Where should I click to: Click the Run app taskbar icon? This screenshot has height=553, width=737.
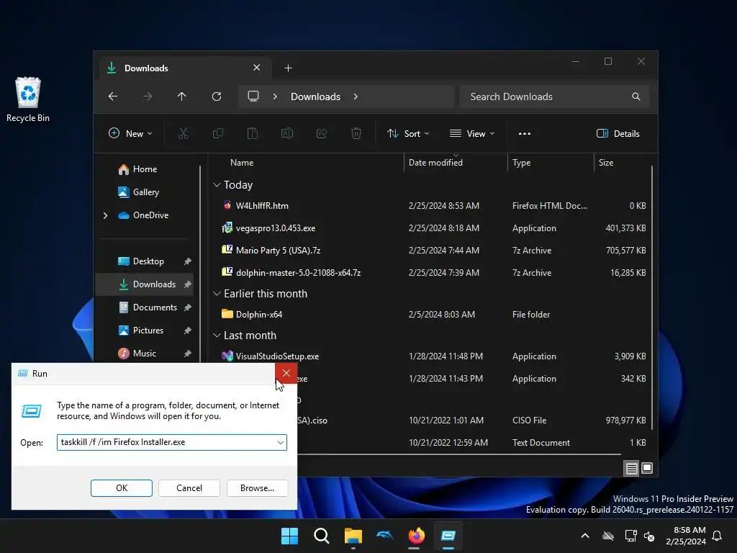click(x=448, y=536)
